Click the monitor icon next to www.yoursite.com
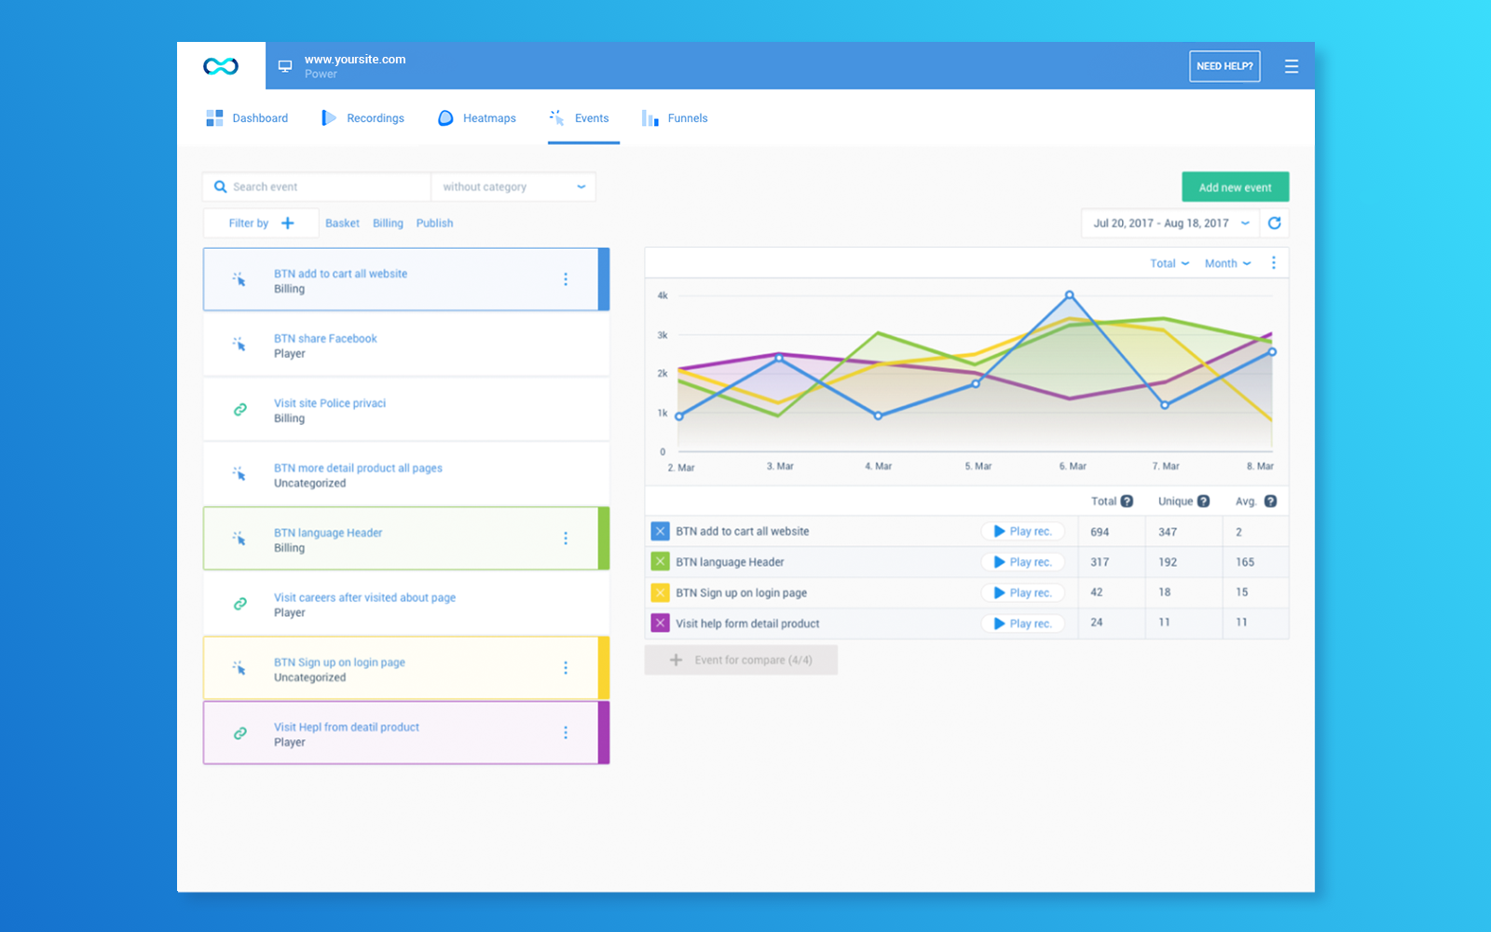Viewport: 1491px width, 932px height. [x=284, y=65]
